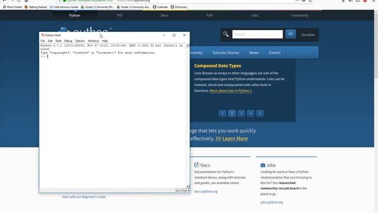Open the Help menu in Python Shell
This screenshot has height=213, width=378.
[105, 41]
